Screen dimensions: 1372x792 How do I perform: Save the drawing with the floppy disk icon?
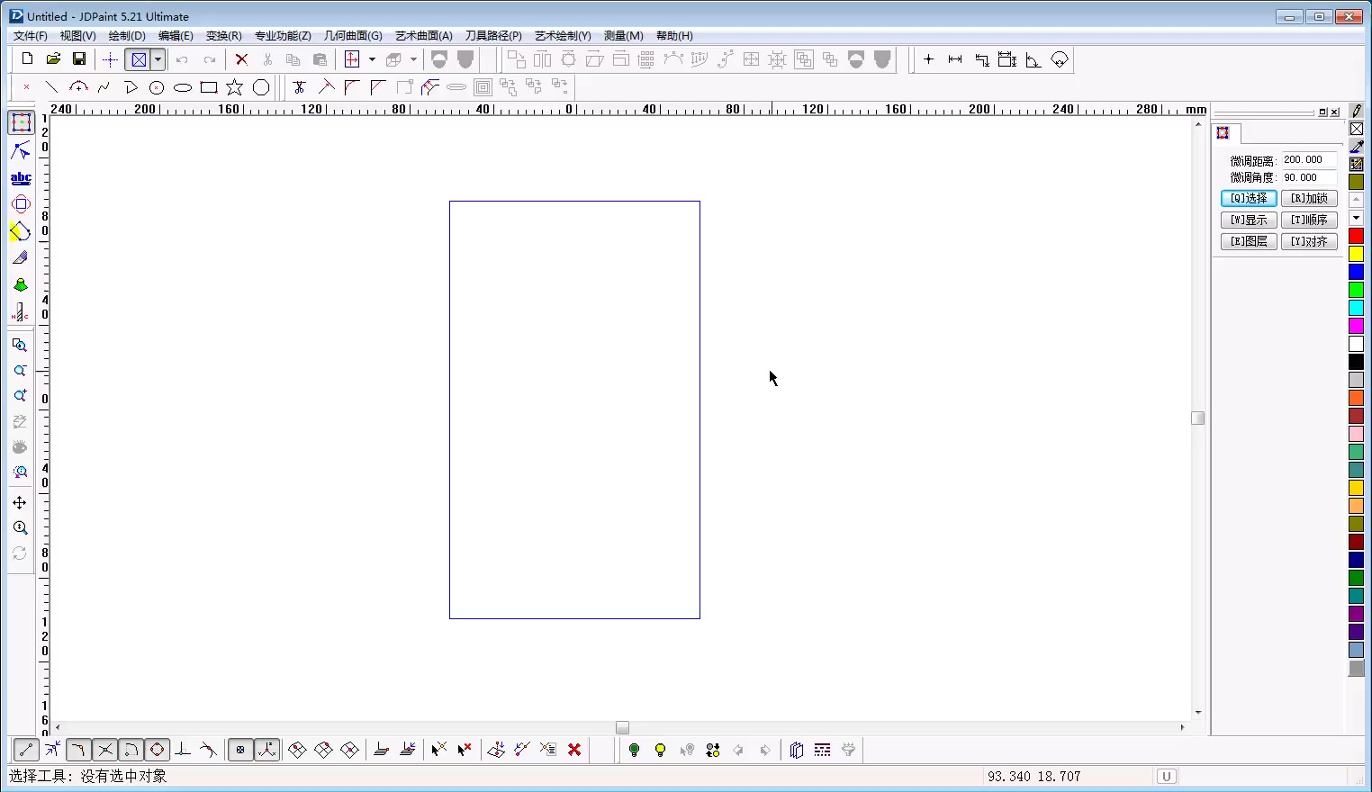coord(79,59)
